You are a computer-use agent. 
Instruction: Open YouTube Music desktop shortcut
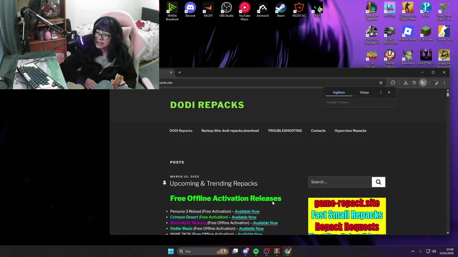click(244, 11)
